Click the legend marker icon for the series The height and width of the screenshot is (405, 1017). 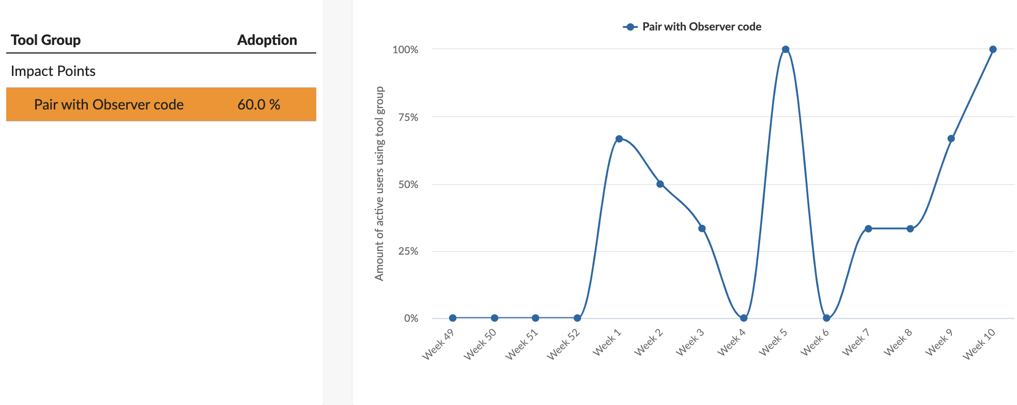click(630, 27)
